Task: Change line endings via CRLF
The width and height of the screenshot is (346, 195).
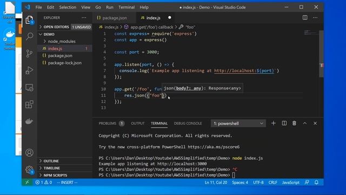Action: pyautogui.click(x=272, y=183)
